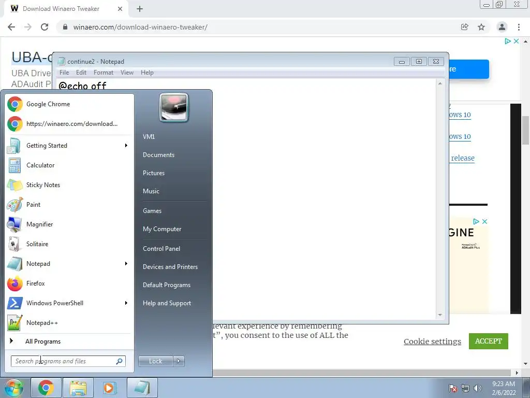Click the share page icon in Chrome
The image size is (530, 398).
coord(465,27)
